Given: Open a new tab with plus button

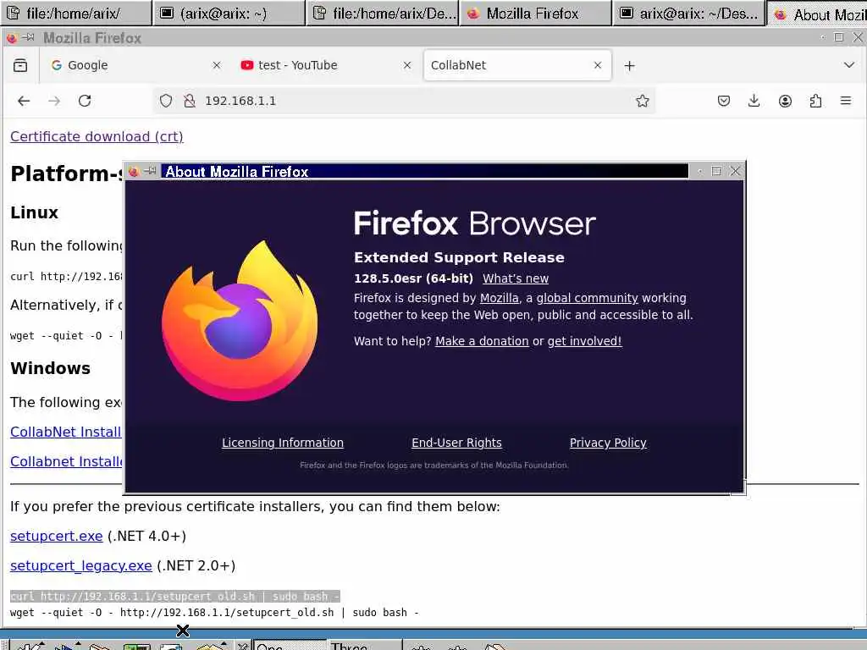Looking at the screenshot, I should [x=629, y=66].
